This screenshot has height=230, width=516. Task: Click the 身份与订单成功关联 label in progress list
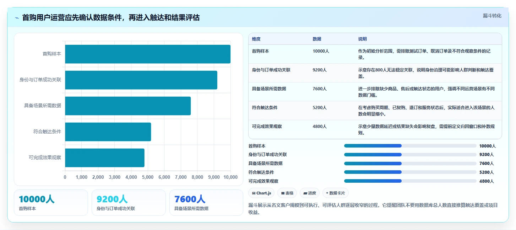tap(268, 155)
